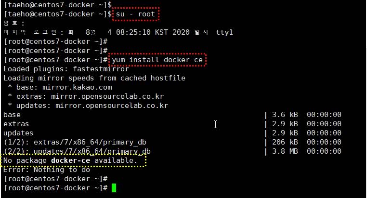The height and width of the screenshot is (198, 367).
Task: Click the 'Error: Nothing to do' line
Action: [x=47, y=170]
